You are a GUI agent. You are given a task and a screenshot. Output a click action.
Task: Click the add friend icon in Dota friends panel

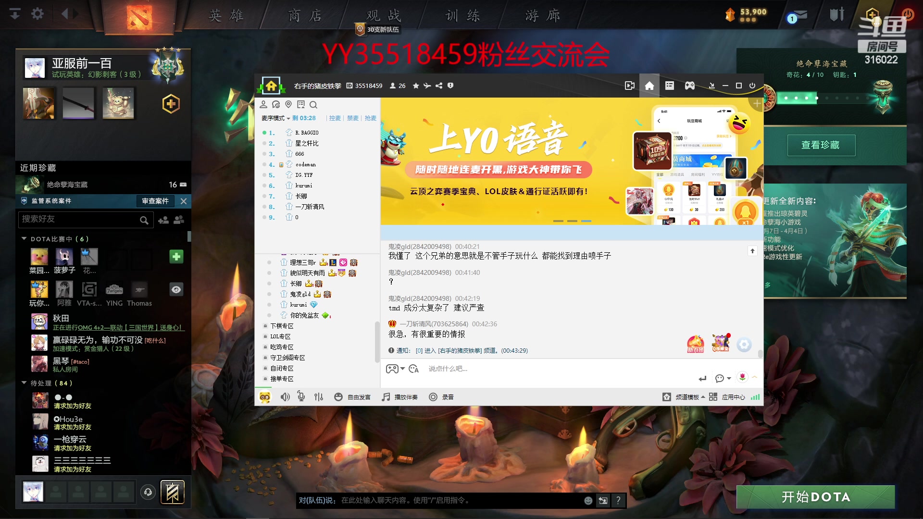[163, 220]
